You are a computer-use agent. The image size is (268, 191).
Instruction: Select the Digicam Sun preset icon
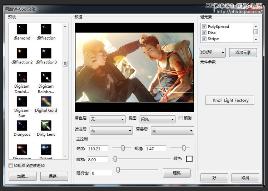(22, 101)
